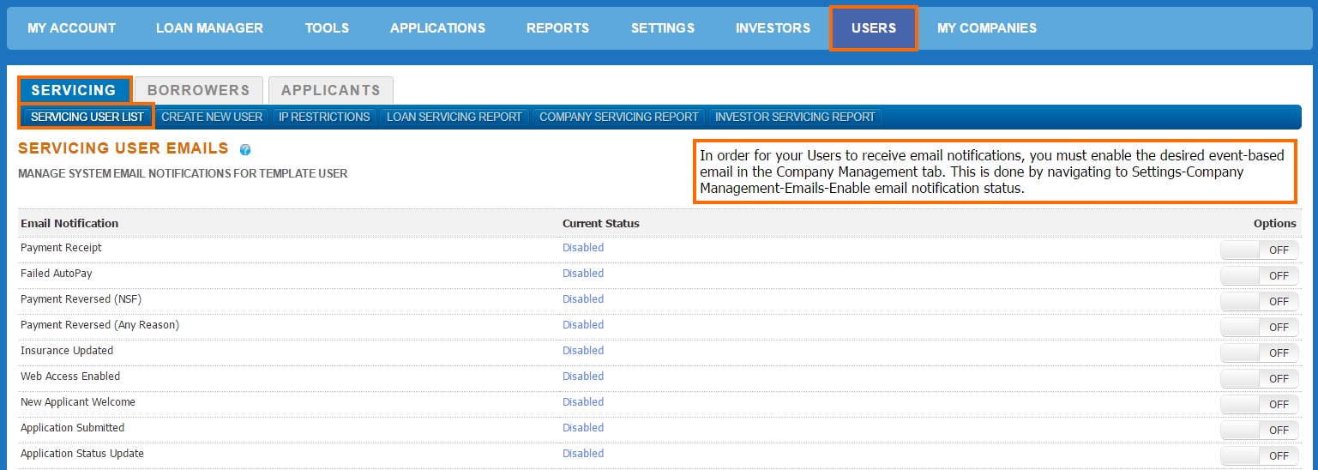
Task: Switch on Application Submitted email
Action: click(1259, 430)
